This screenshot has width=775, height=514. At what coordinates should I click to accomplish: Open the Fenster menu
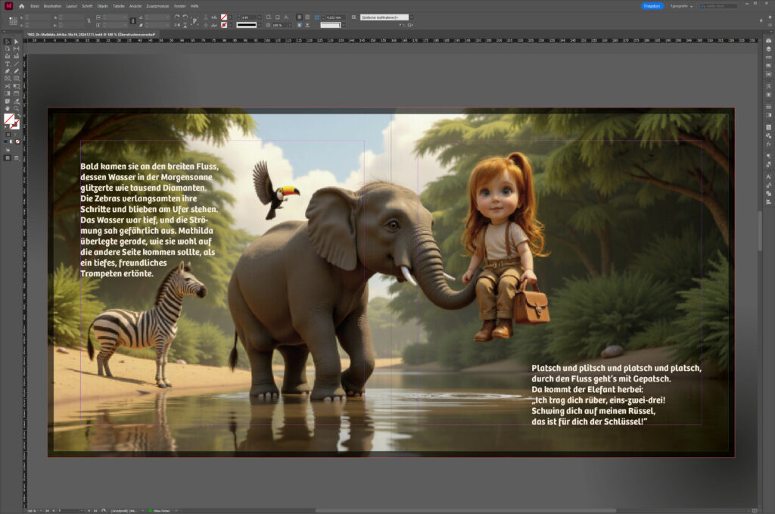click(x=179, y=5)
